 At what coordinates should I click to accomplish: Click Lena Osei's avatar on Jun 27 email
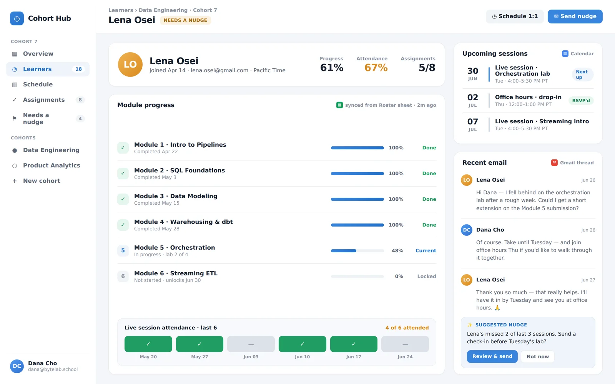[467, 280]
